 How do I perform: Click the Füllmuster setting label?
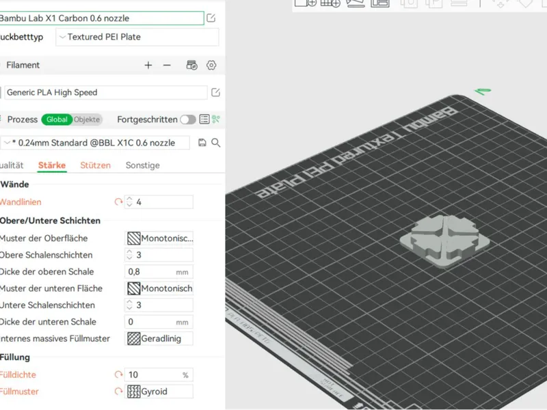tap(19, 391)
